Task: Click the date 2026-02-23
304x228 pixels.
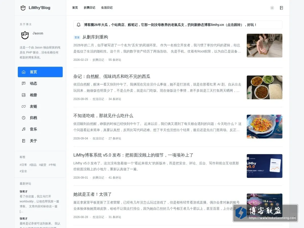Action: point(81,60)
